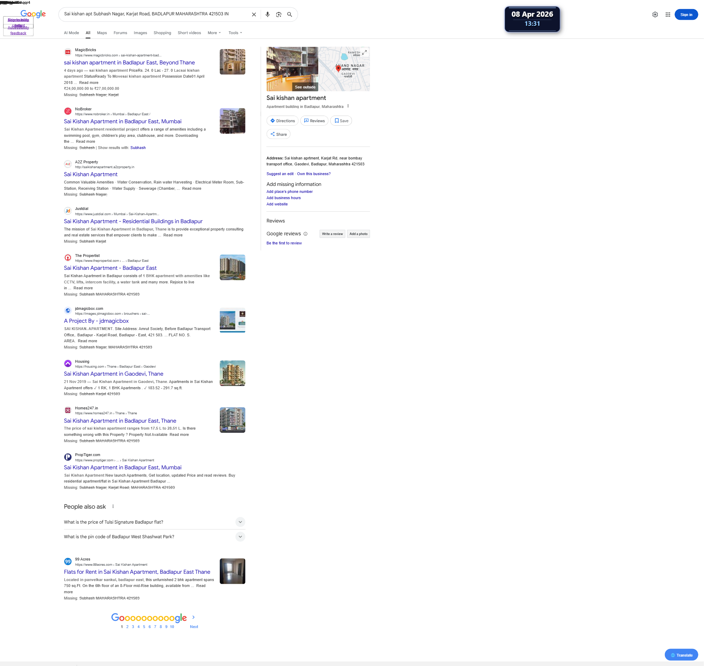The height and width of the screenshot is (666, 708).
Task: Click the voice search microphone icon
Action: pos(269,15)
